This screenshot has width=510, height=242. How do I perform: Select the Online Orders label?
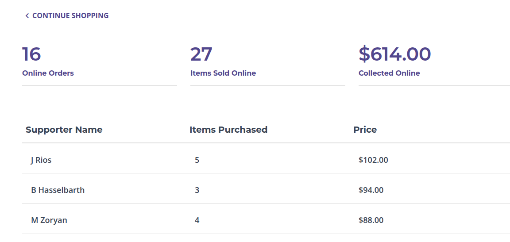click(48, 73)
